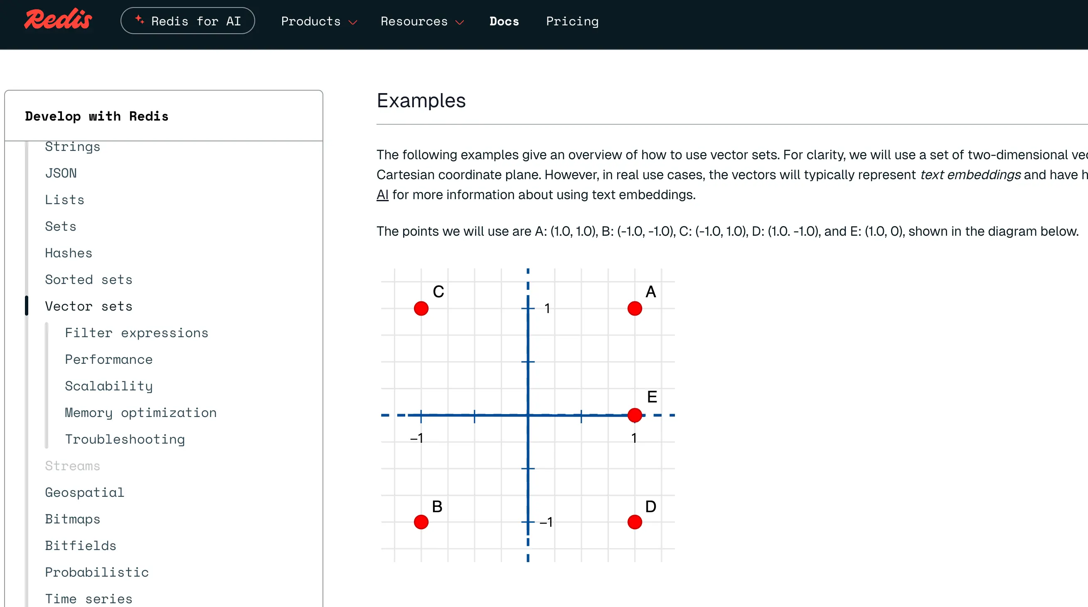1088x607 pixels.
Task: Go to the Geospatial sidebar entry
Action: [x=84, y=493]
